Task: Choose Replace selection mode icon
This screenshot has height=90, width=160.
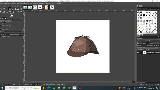Action: (5, 22)
